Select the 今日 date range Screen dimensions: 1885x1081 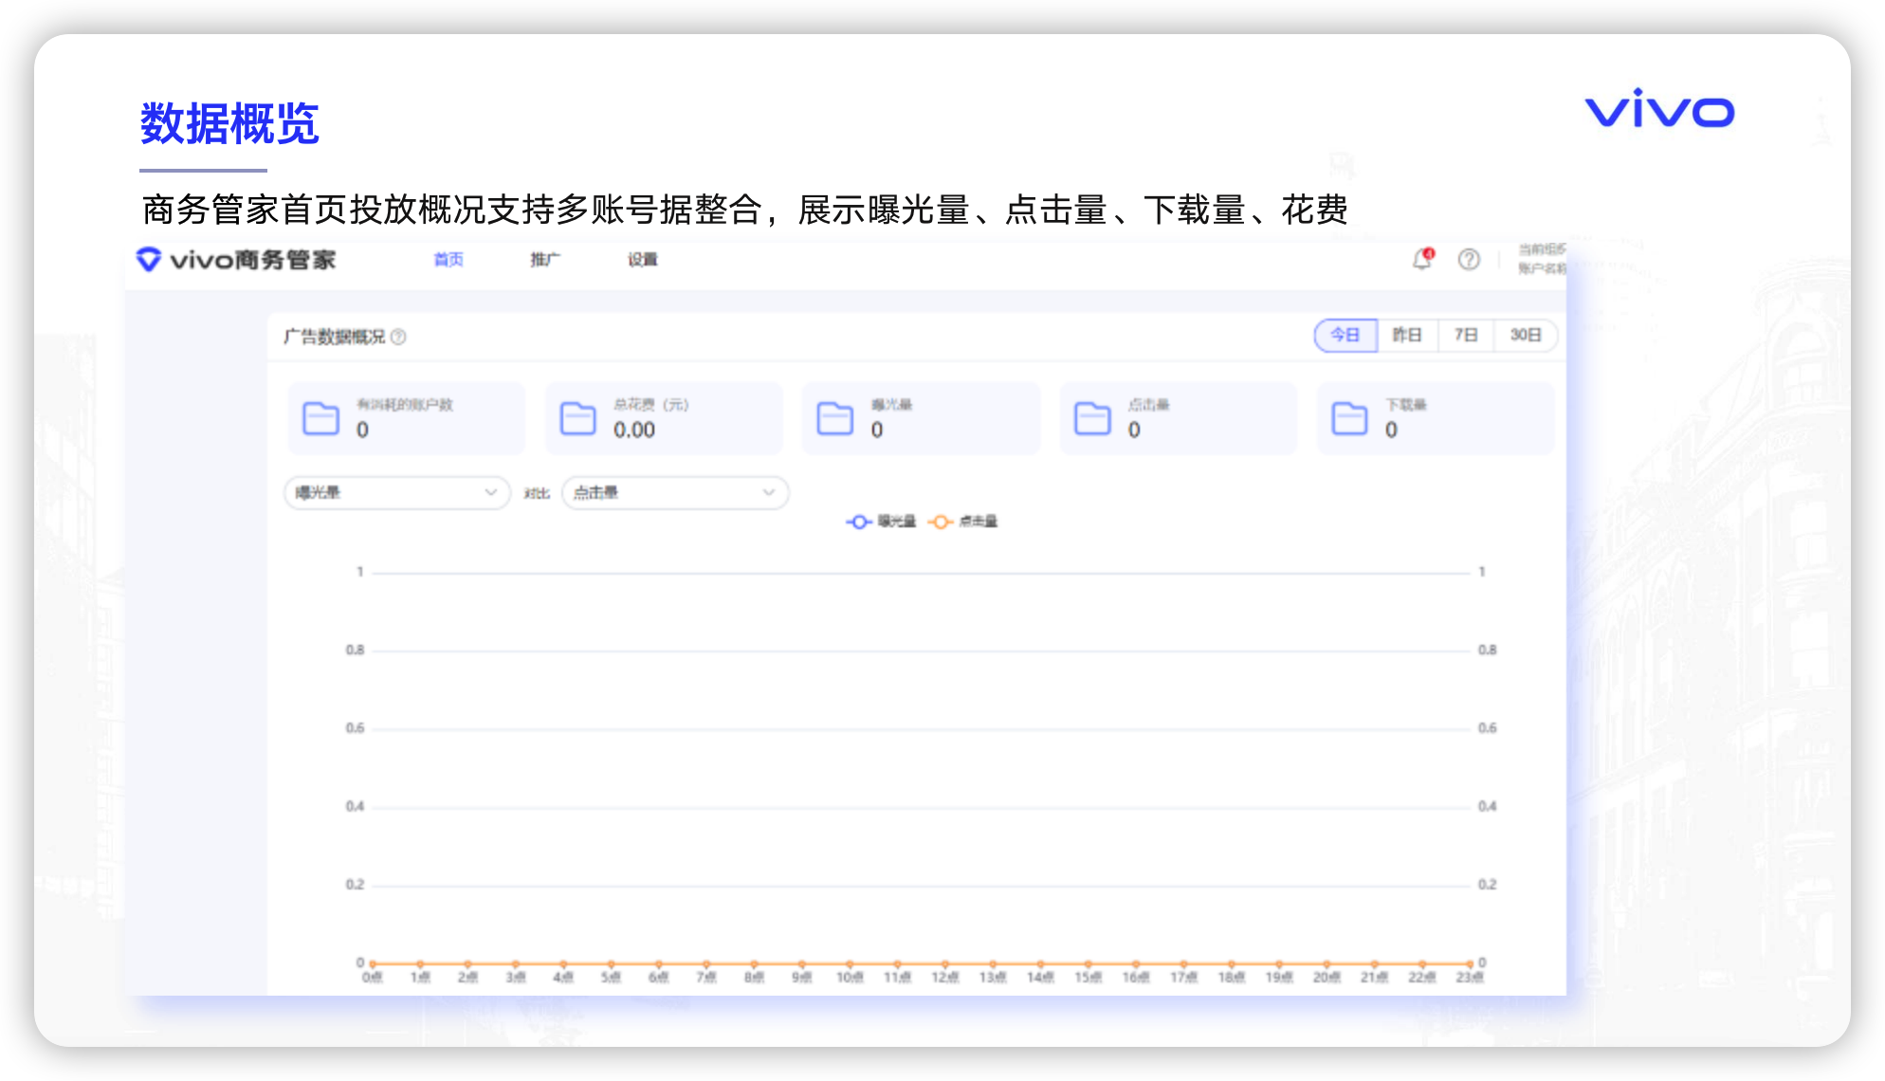click(1345, 335)
